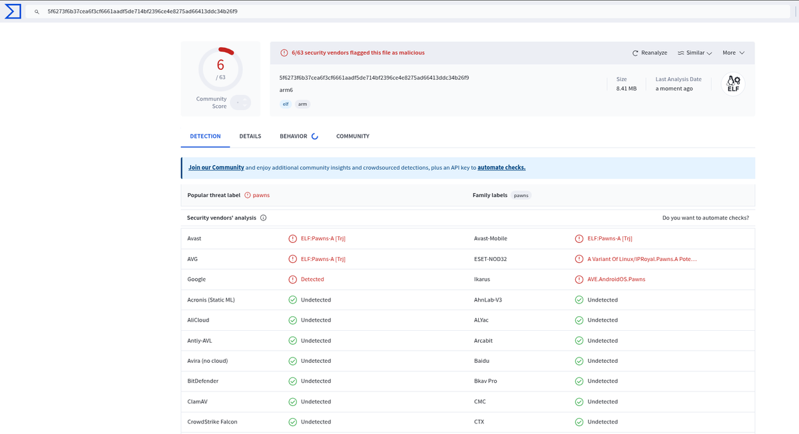799x434 pixels.
Task: Select the arm tag chip
Action: click(302, 104)
